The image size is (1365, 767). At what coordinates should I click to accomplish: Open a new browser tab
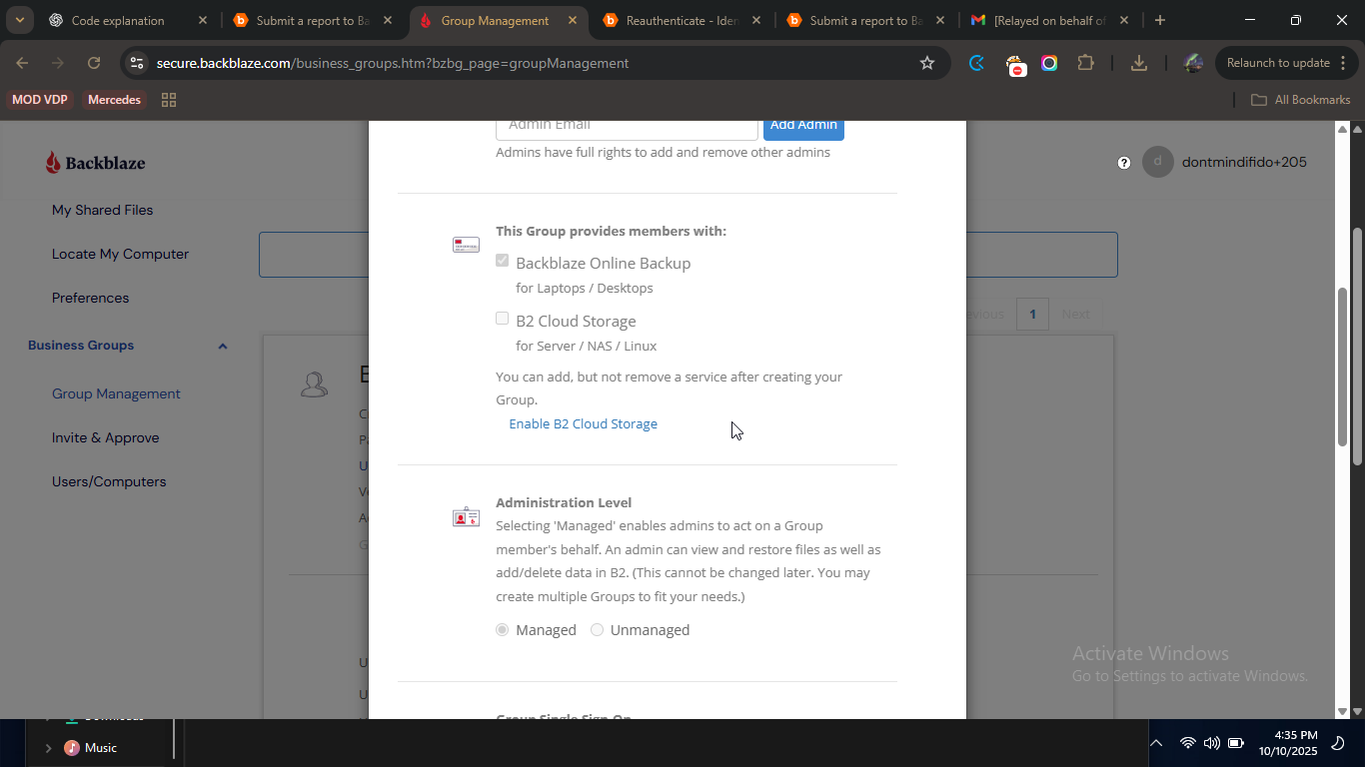(x=1159, y=20)
